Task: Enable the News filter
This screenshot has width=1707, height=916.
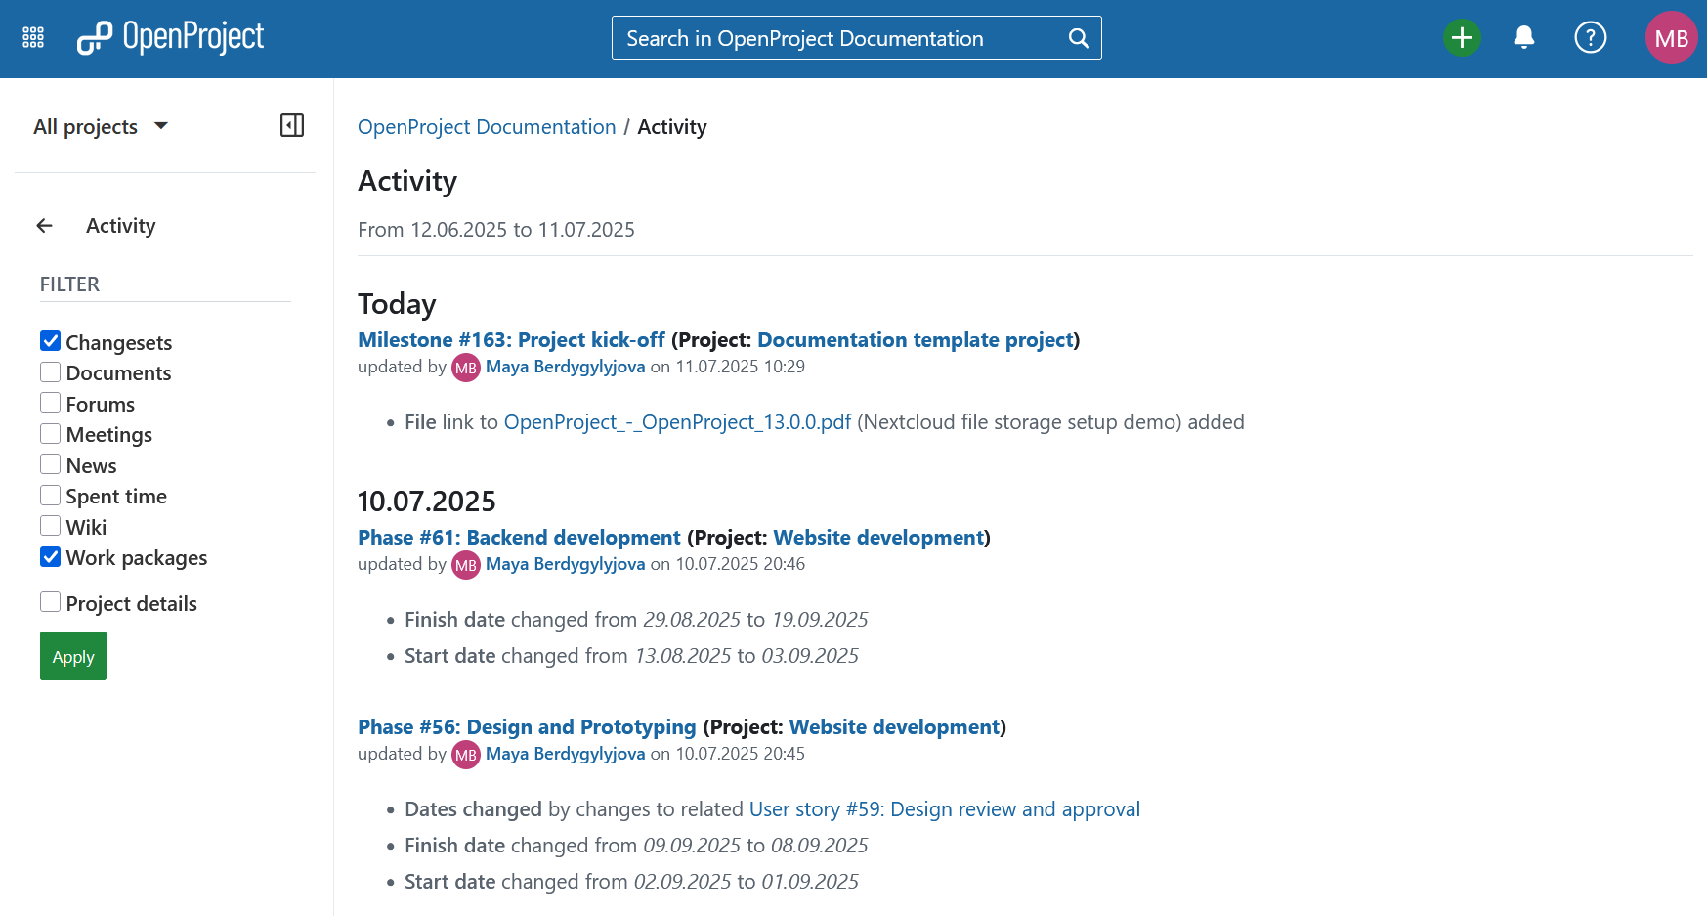Action: (51, 464)
